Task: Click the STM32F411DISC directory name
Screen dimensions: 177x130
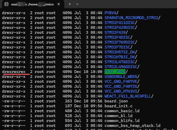Action: (120, 23)
